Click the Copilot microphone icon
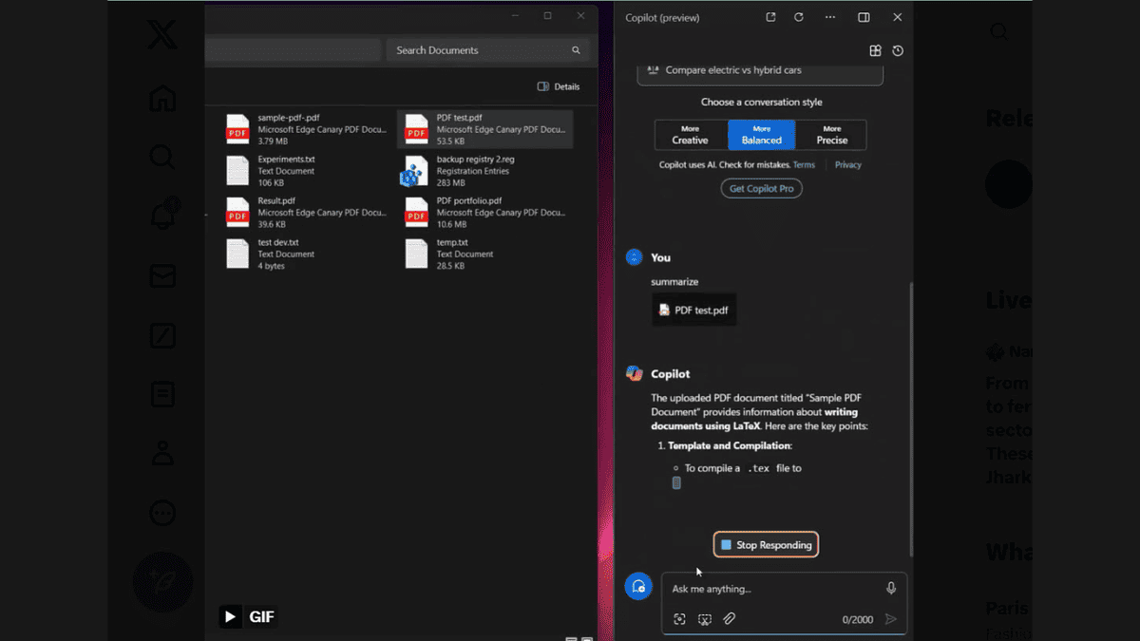Screen dimensions: 1140x641 [891, 589]
